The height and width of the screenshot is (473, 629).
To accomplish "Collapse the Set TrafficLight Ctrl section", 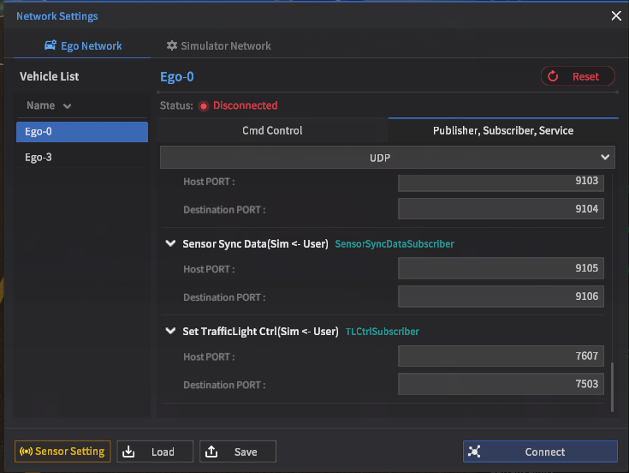I will coord(170,332).
